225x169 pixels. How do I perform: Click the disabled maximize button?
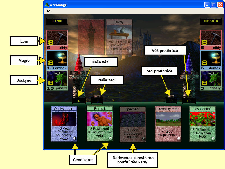(214, 5)
